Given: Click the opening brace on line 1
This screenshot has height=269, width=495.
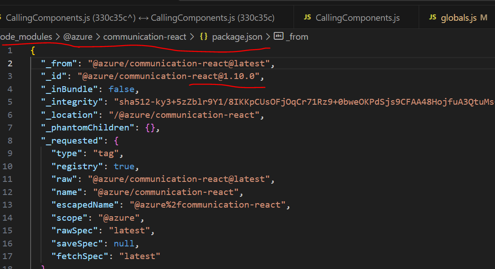Looking at the screenshot, I should [x=33, y=51].
